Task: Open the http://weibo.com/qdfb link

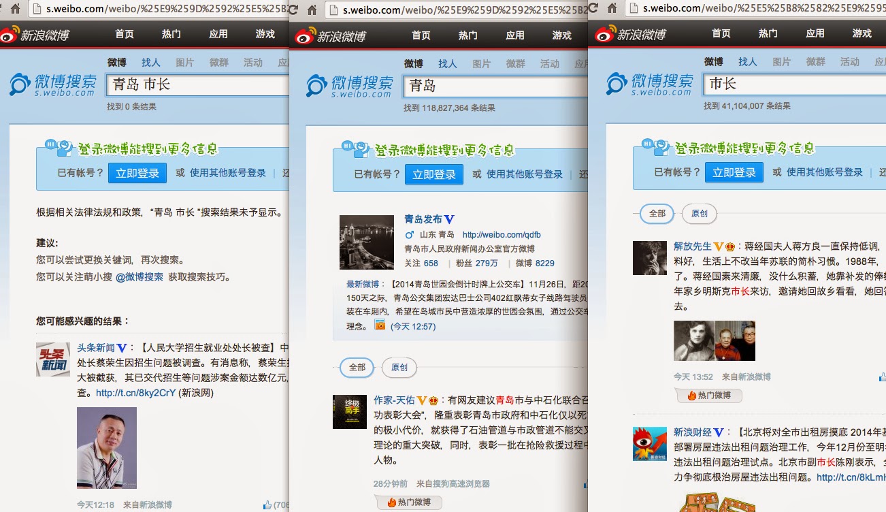Action: [502, 235]
